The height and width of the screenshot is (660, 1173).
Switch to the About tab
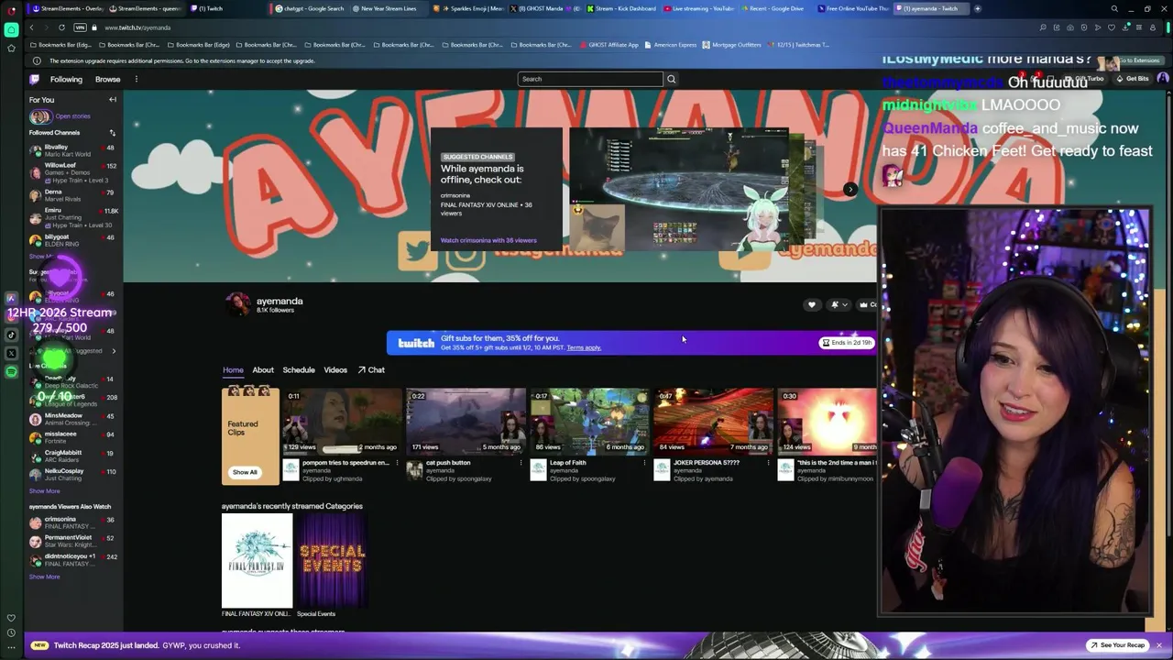263,369
